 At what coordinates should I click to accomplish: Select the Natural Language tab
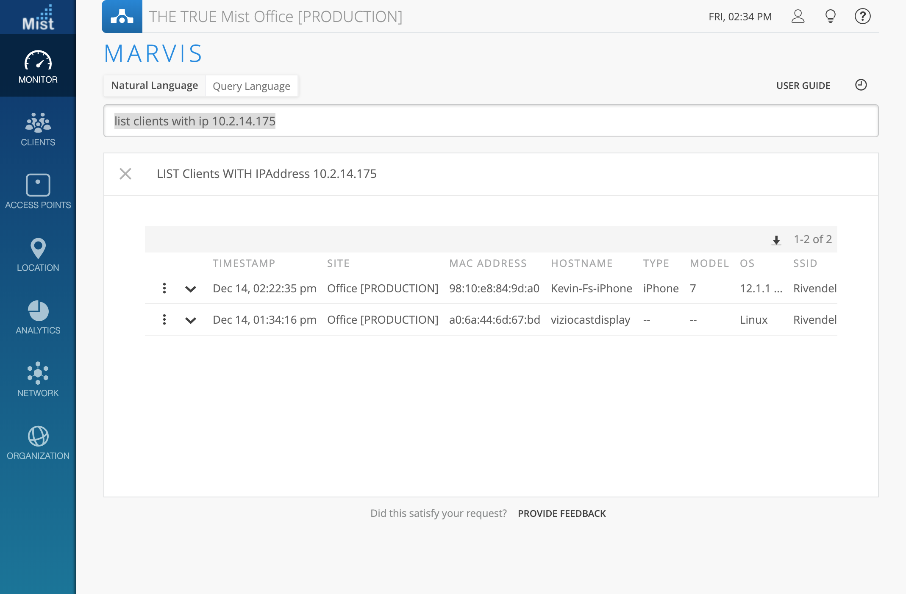click(155, 86)
